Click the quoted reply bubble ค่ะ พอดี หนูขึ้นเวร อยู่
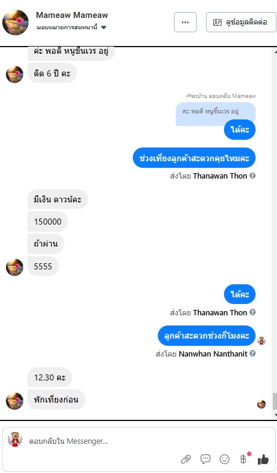This screenshot has width=277, height=473. coord(215,113)
